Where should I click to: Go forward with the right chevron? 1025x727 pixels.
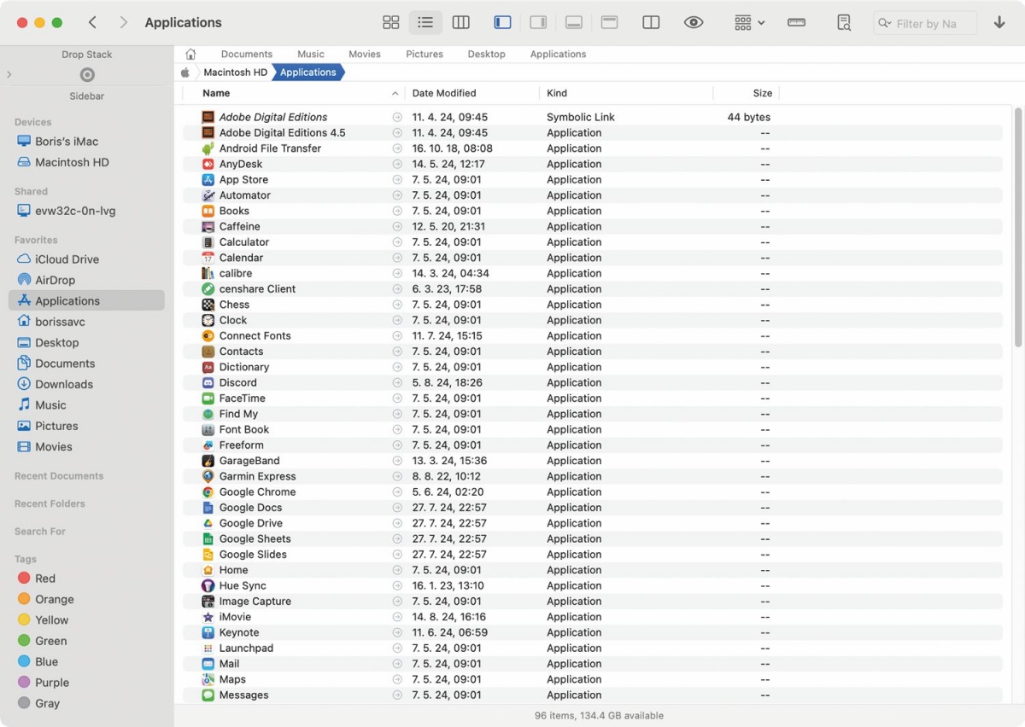point(124,23)
